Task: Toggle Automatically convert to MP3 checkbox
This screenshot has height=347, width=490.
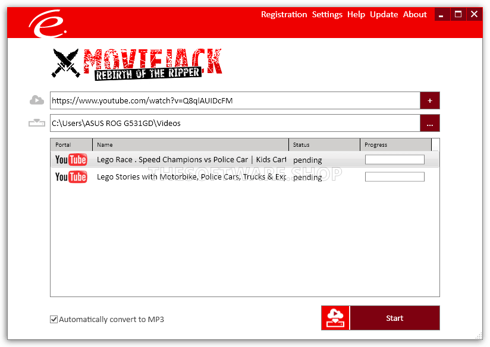Action: [x=54, y=319]
